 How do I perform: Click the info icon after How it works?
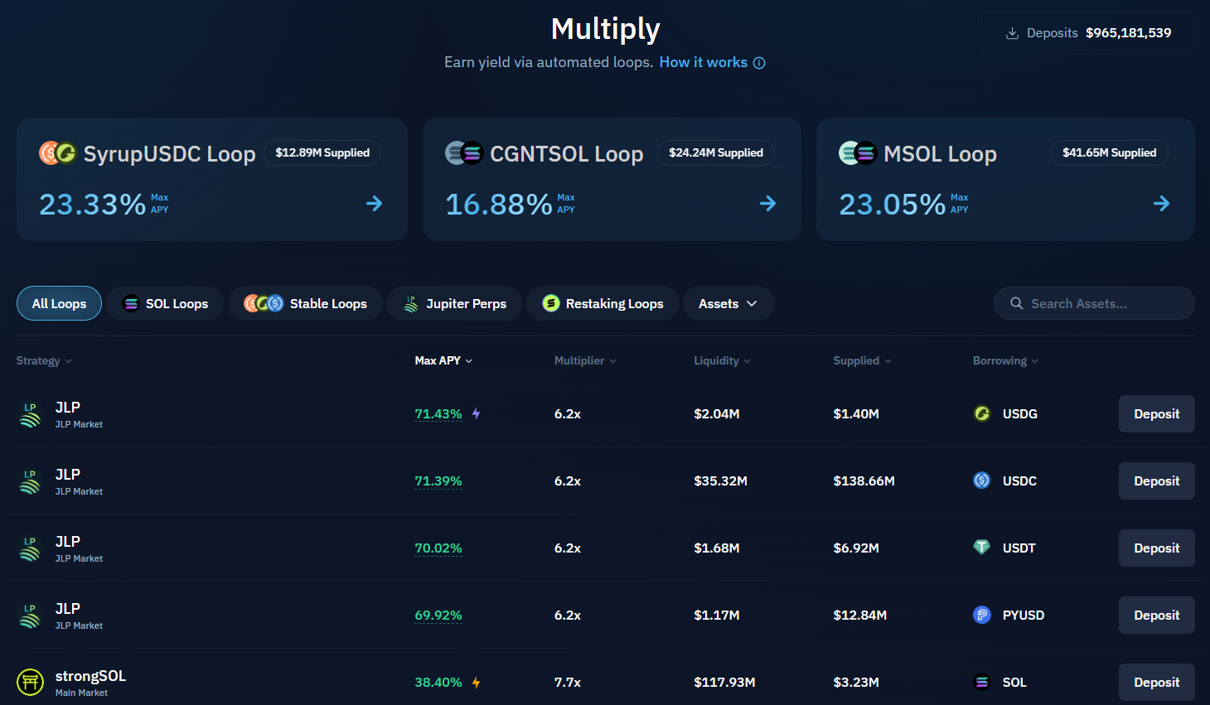coord(759,63)
